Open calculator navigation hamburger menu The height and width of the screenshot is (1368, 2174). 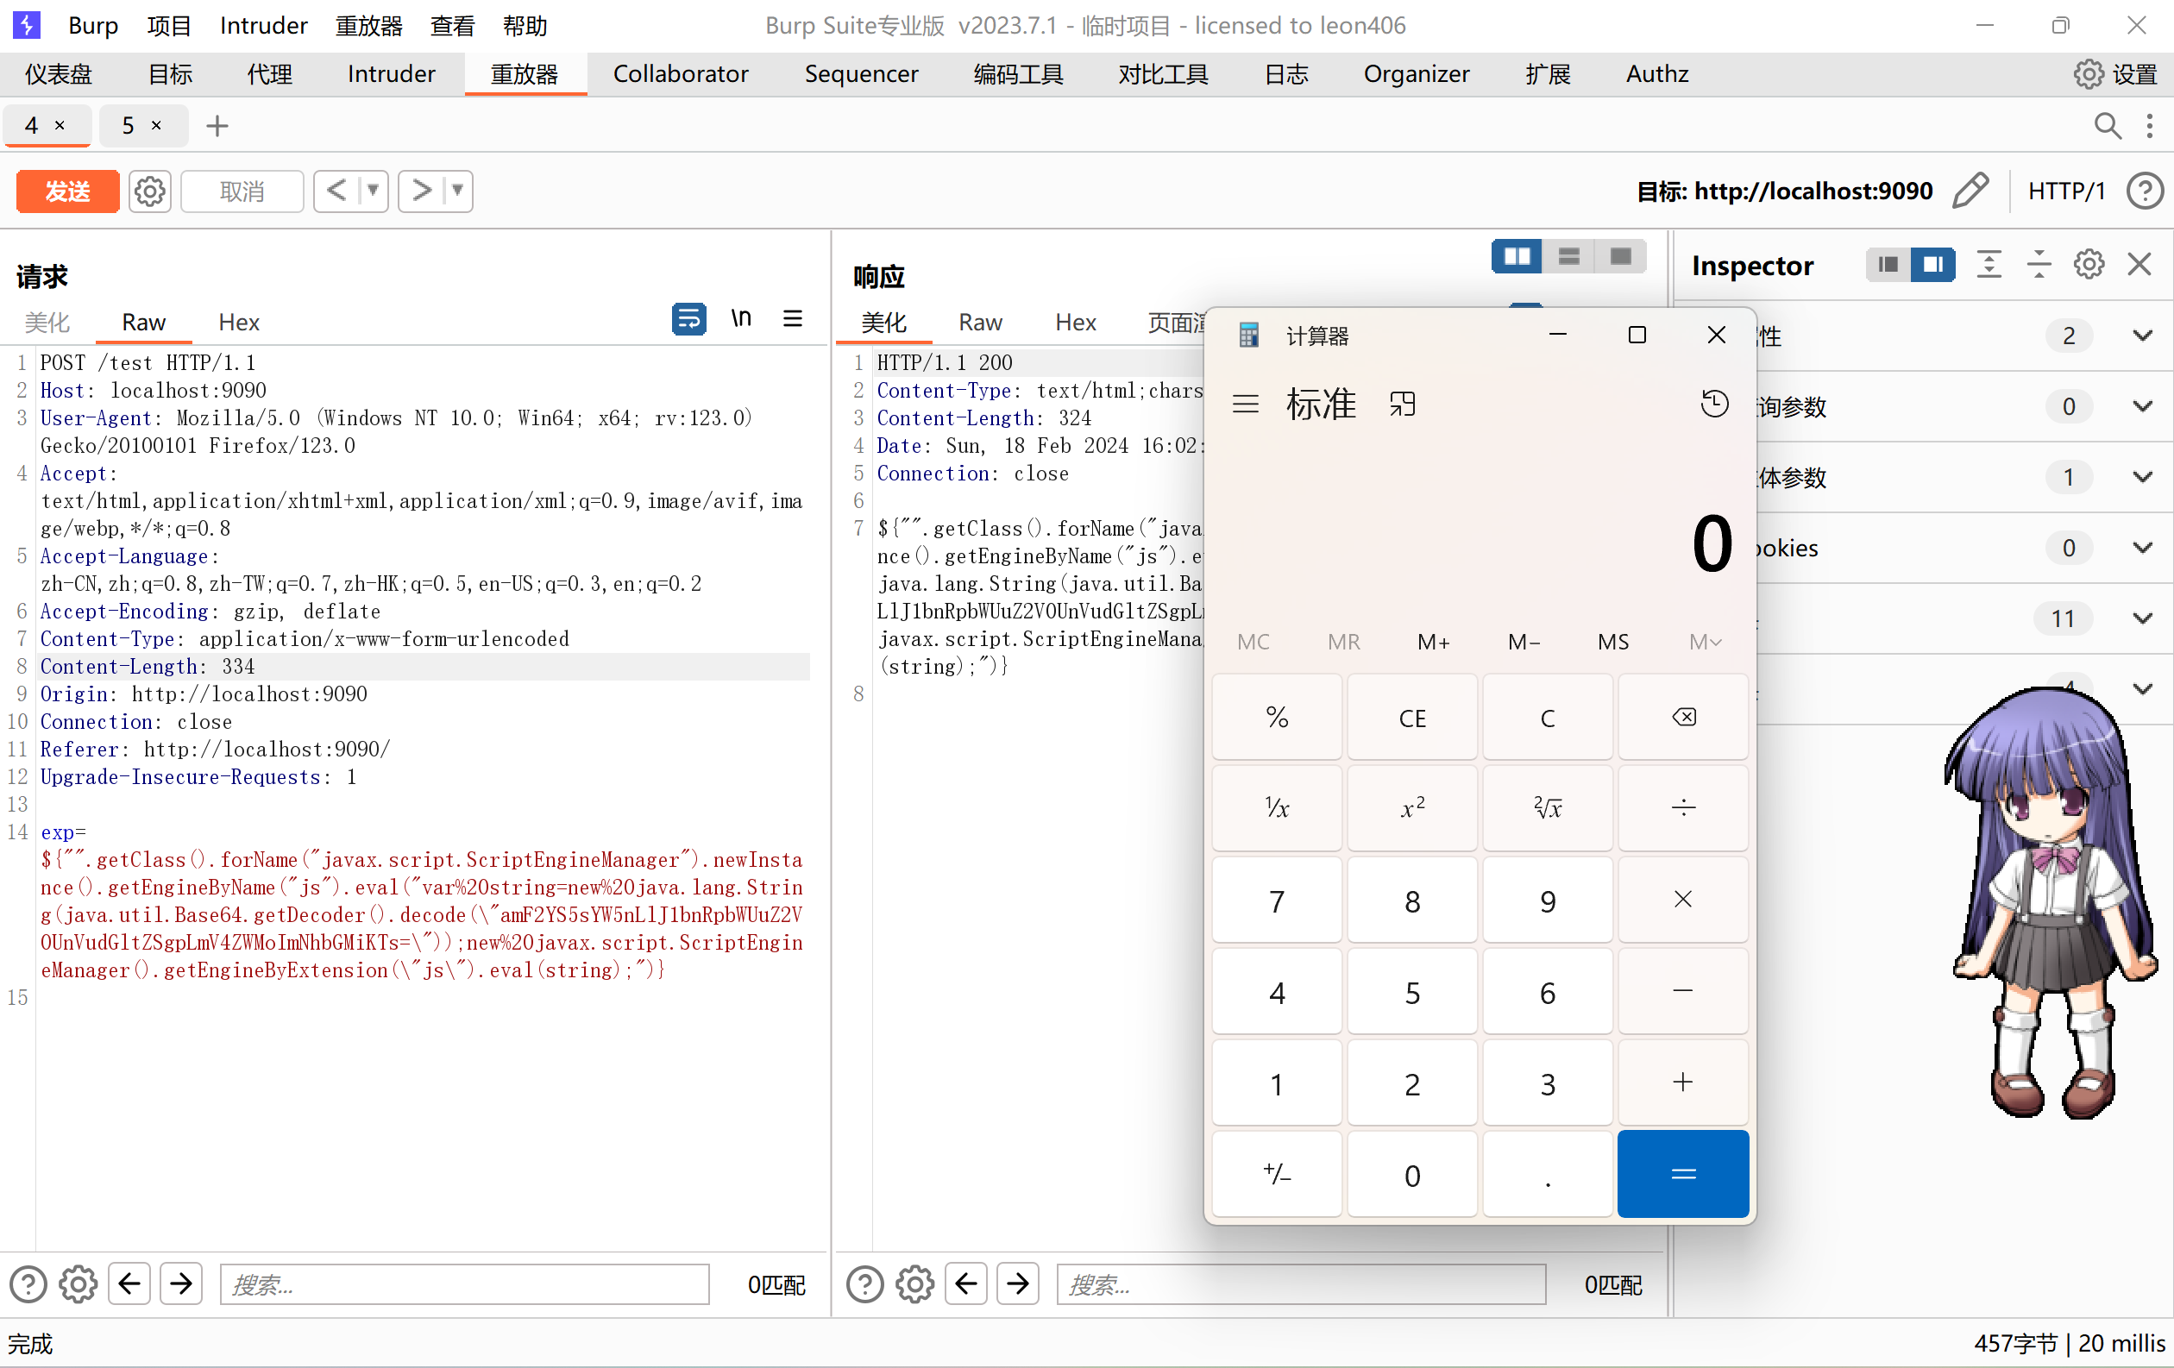tap(1246, 405)
